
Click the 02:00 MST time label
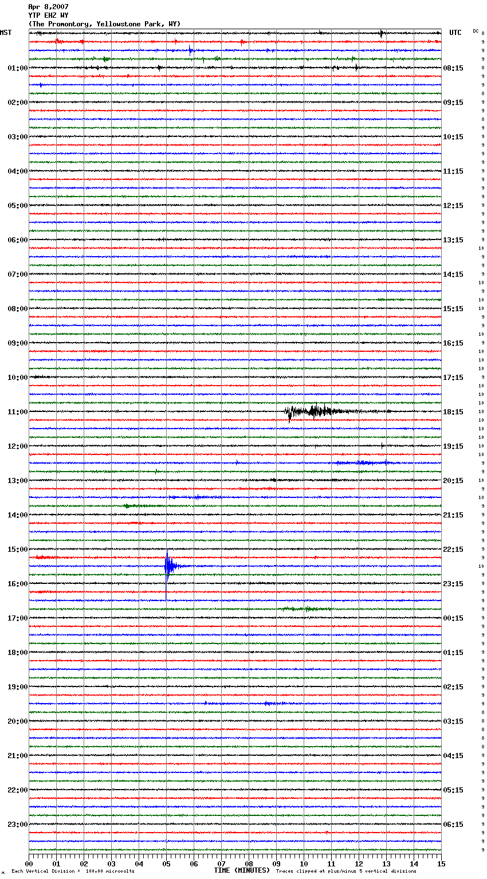pyautogui.click(x=17, y=103)
